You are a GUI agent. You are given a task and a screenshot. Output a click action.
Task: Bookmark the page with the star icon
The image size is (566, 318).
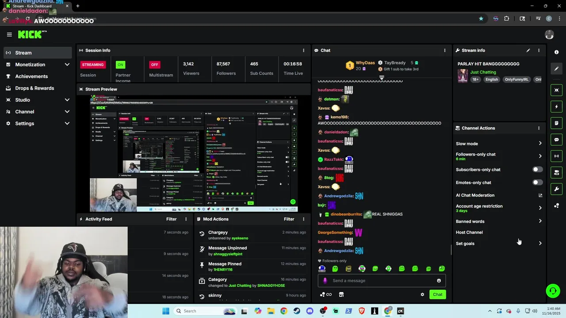point(481,19)
